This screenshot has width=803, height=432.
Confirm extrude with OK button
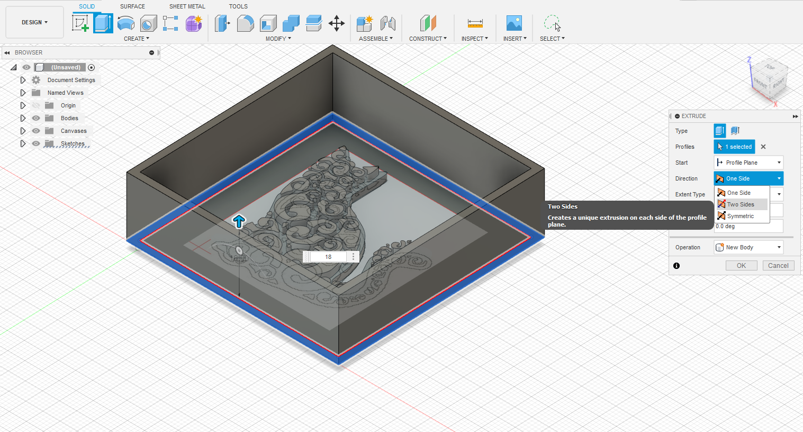pos(741,266)
